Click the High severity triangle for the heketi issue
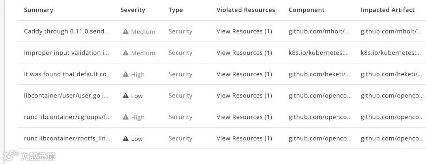This screenshot has height=164, width=426. [x=125, y=74]
